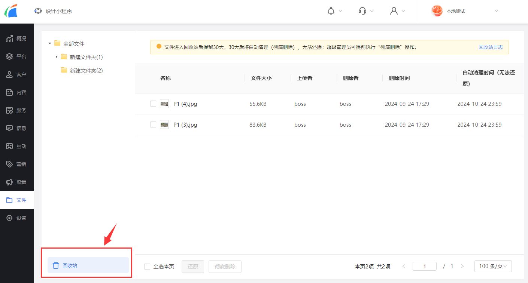Collapse the 全部文件 root folder arrow
Viewport: 528px width, 283px height.
coord(50,43)
